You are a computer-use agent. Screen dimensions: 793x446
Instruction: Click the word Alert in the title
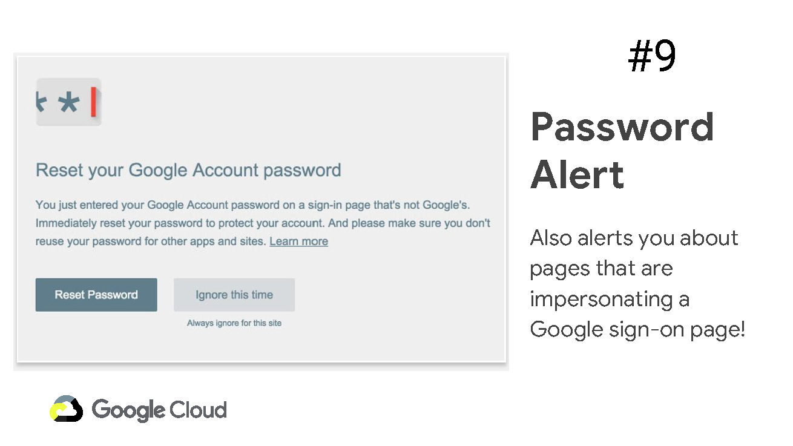pyautogui.click(x=577, y=174)
